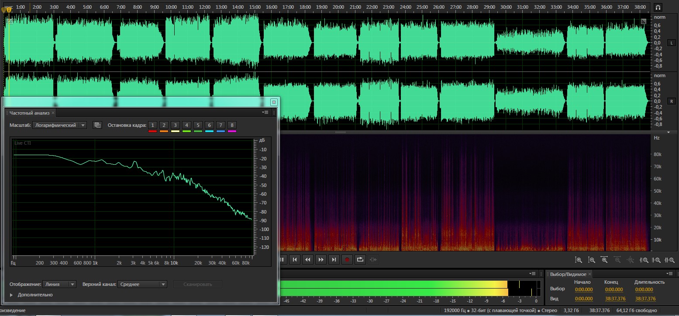This screenshot has width=679, height=316.
Task: Click the 20:00 mark on the timeline ruler
Action: (339, 7)
